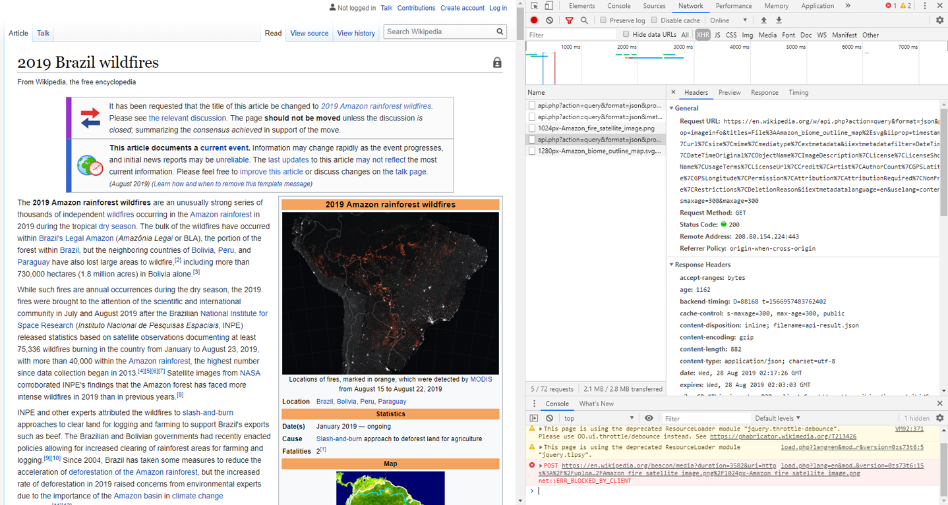Open the Default levels dropdown
948x505 pixels.
[777, 418]
